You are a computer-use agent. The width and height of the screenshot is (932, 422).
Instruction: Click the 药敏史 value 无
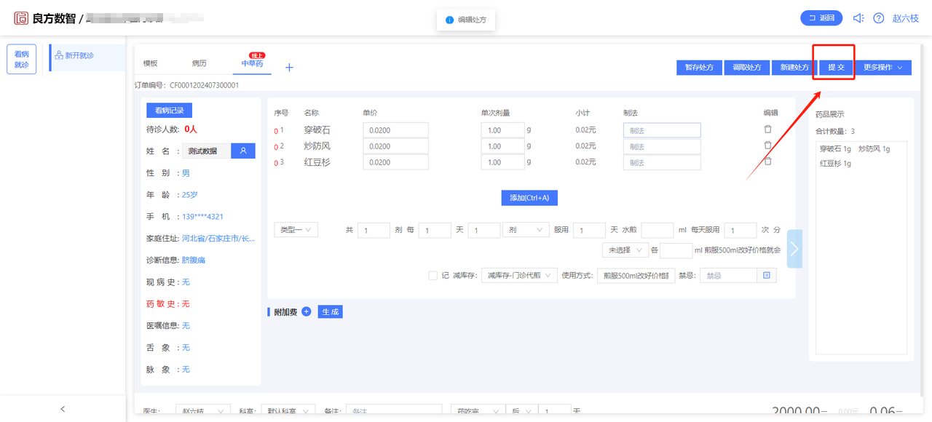click(186, 303)
